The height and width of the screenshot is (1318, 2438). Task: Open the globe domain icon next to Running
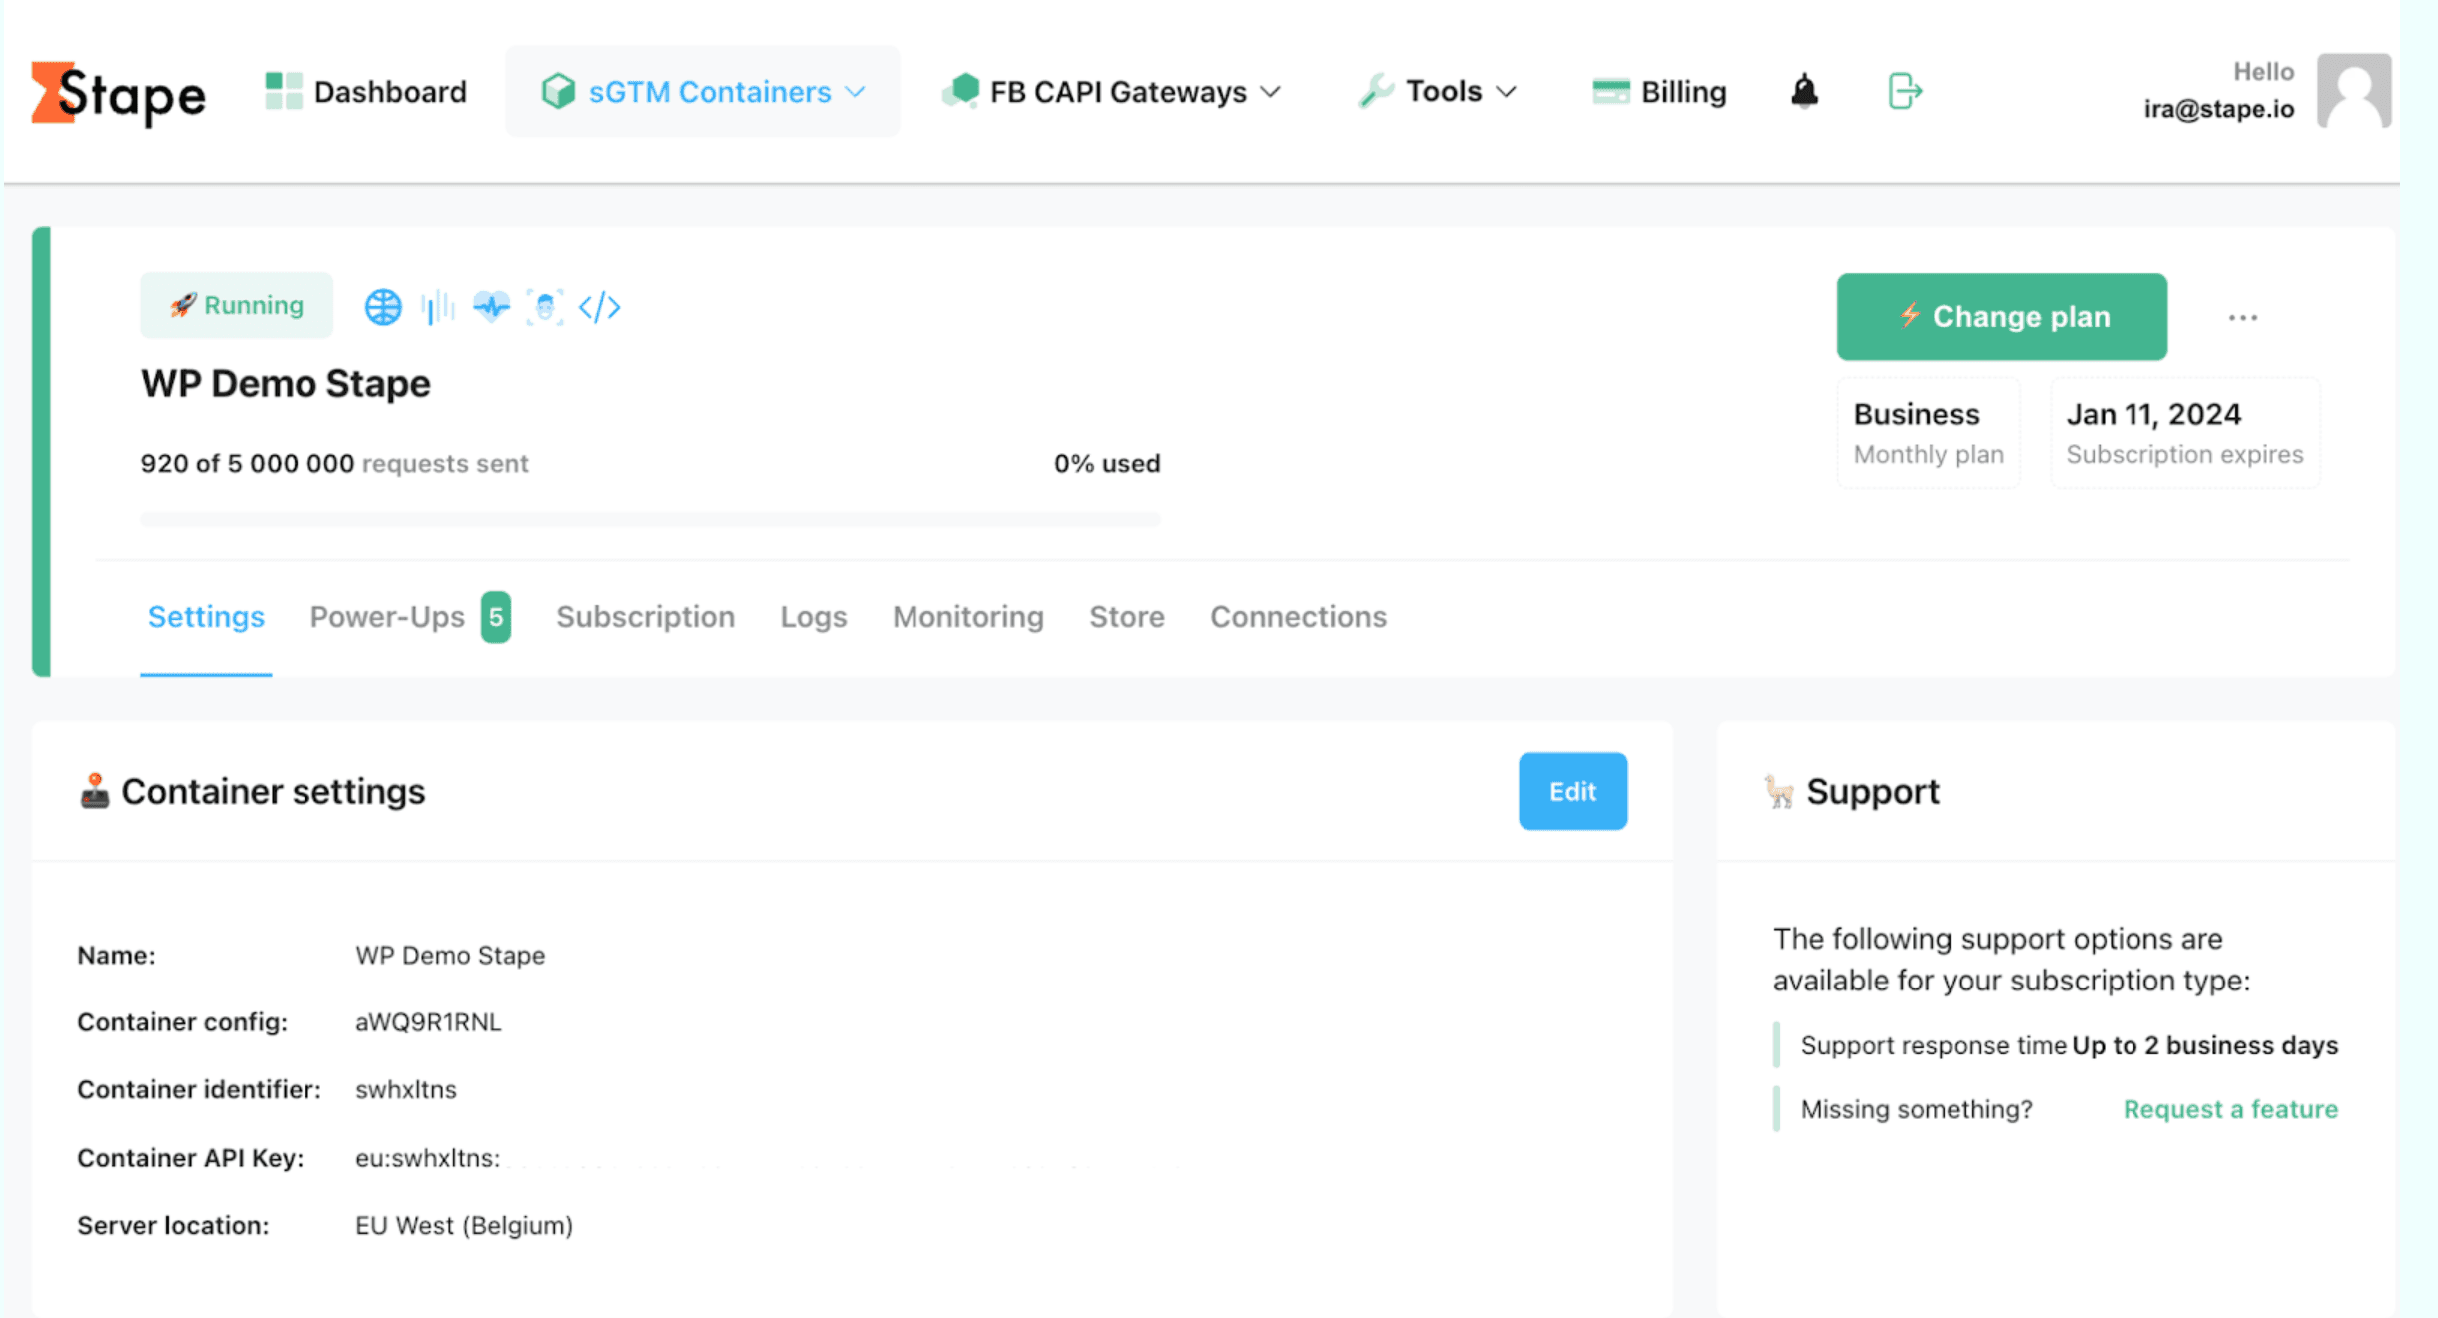[382, 306]
